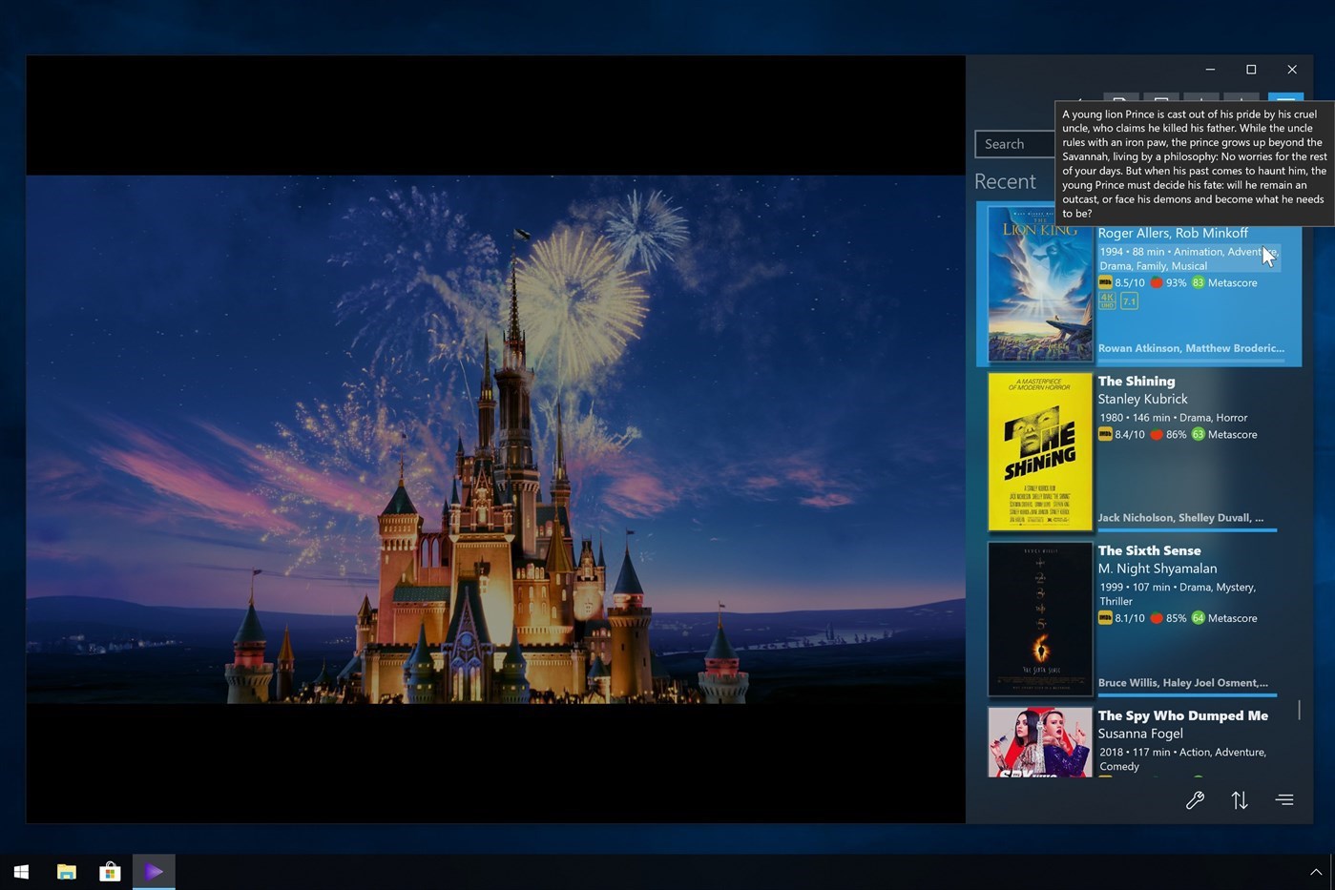Screen dimensions: 1335x890
Task: Open the wrench tools icon
Action: (1195, 800)
